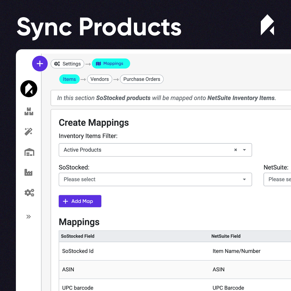
Task: Click the white logo beside Sync Products title
Action: [267, 25]
